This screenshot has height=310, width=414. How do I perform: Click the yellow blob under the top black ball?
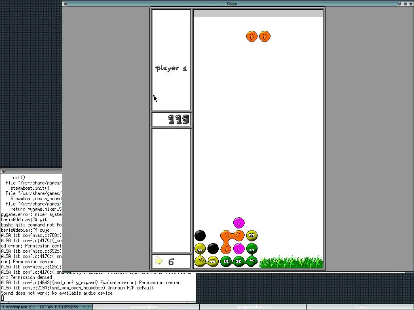(200, 249)
